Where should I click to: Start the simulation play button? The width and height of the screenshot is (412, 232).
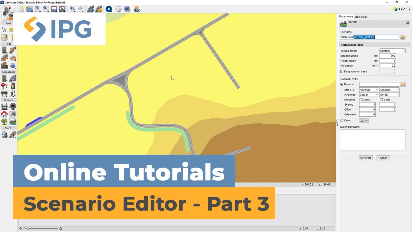click(x=109, y=9)
